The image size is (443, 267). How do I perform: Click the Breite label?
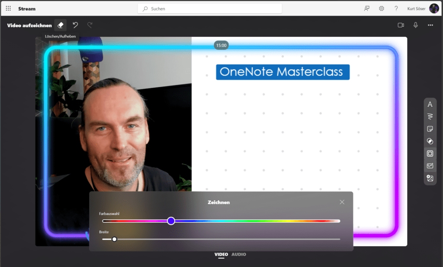tap(104, 232)
